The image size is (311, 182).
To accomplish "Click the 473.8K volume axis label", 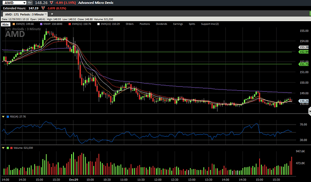I will click(x=300, y=163).
